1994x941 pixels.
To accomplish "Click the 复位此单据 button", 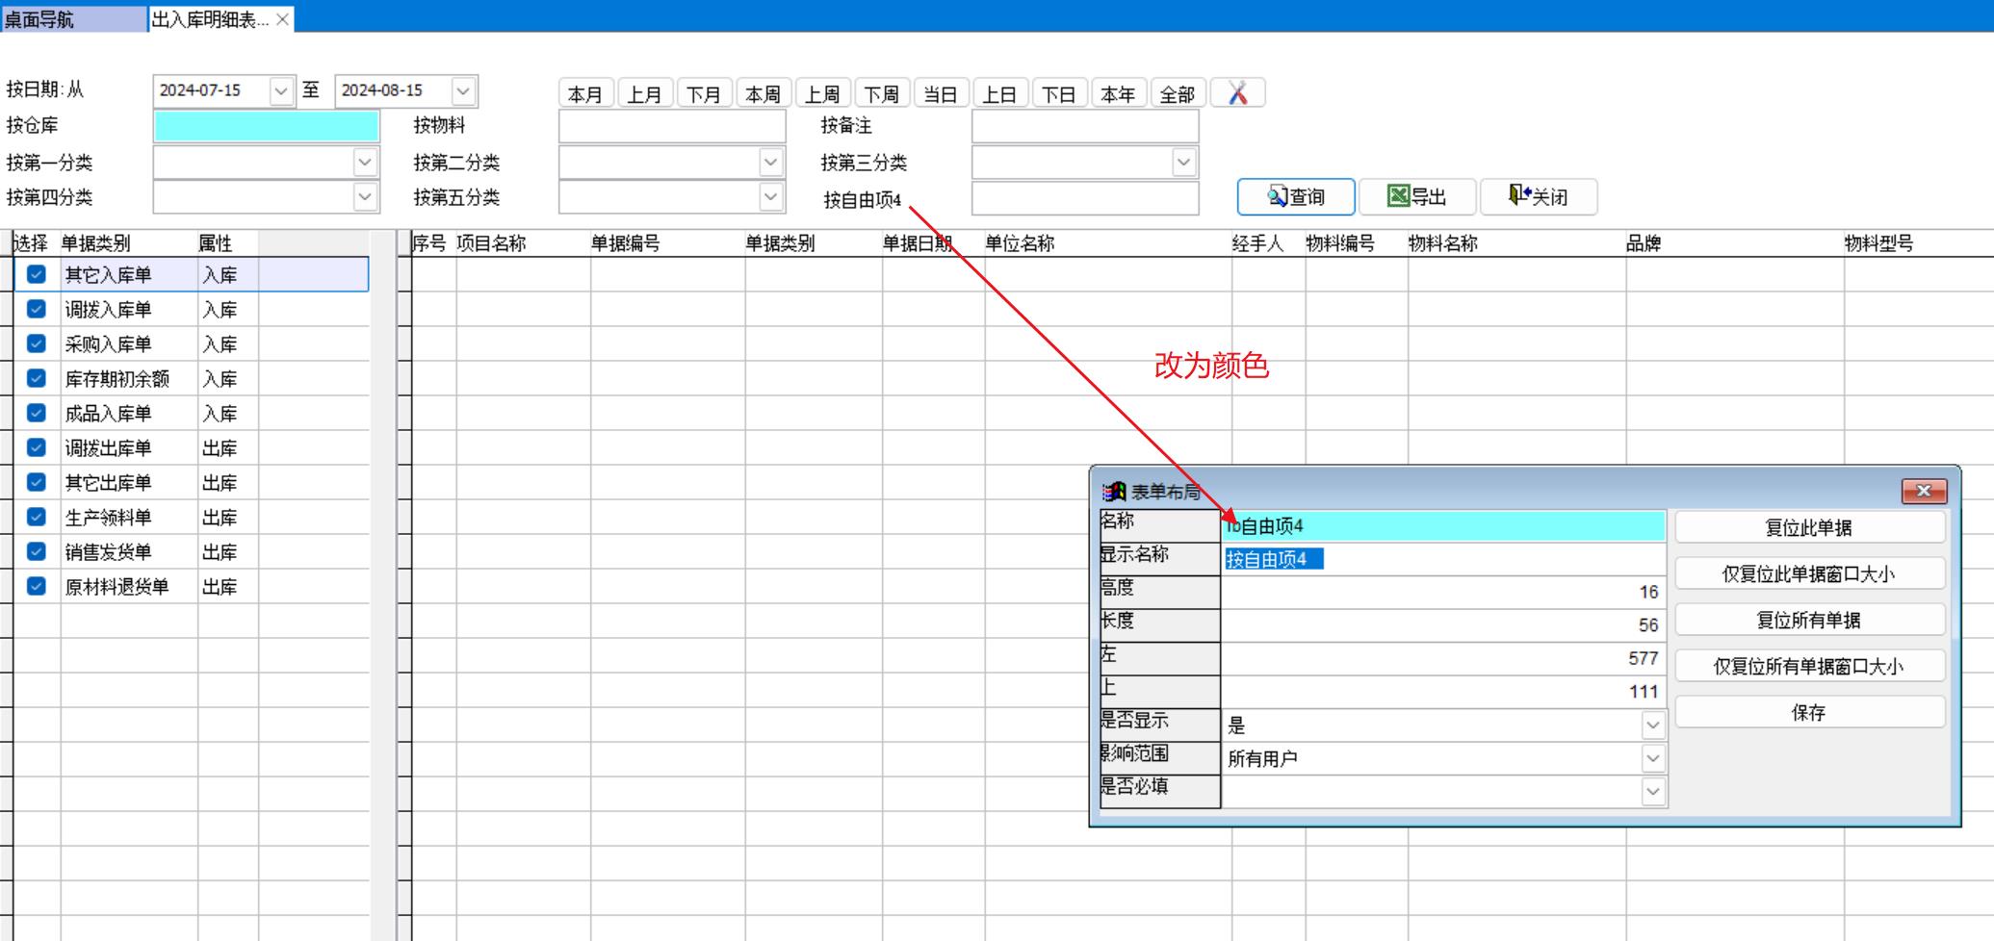I will 1808,528.
